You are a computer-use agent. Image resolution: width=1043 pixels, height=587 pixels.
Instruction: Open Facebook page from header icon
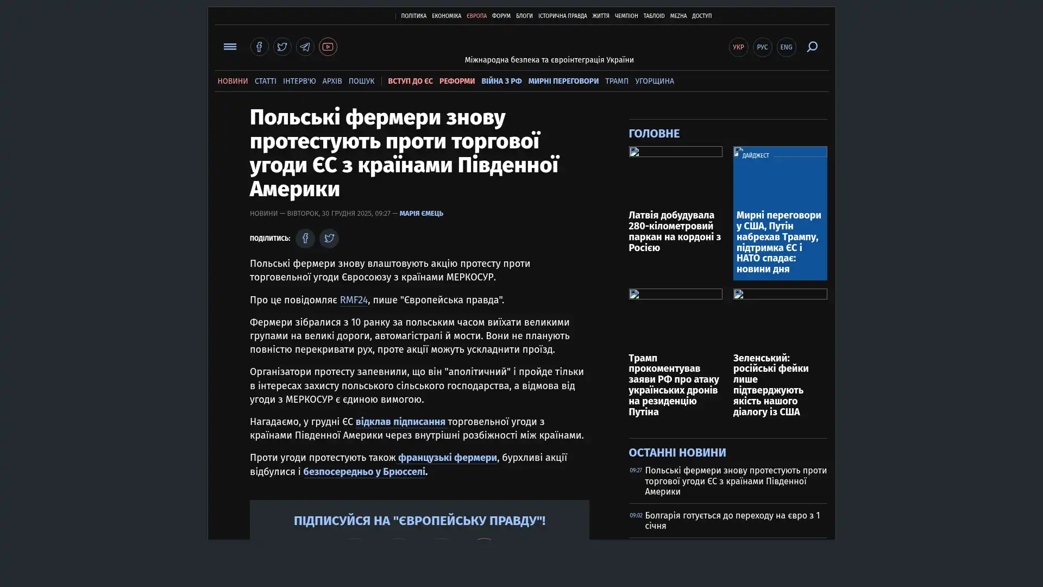[259, 47]
